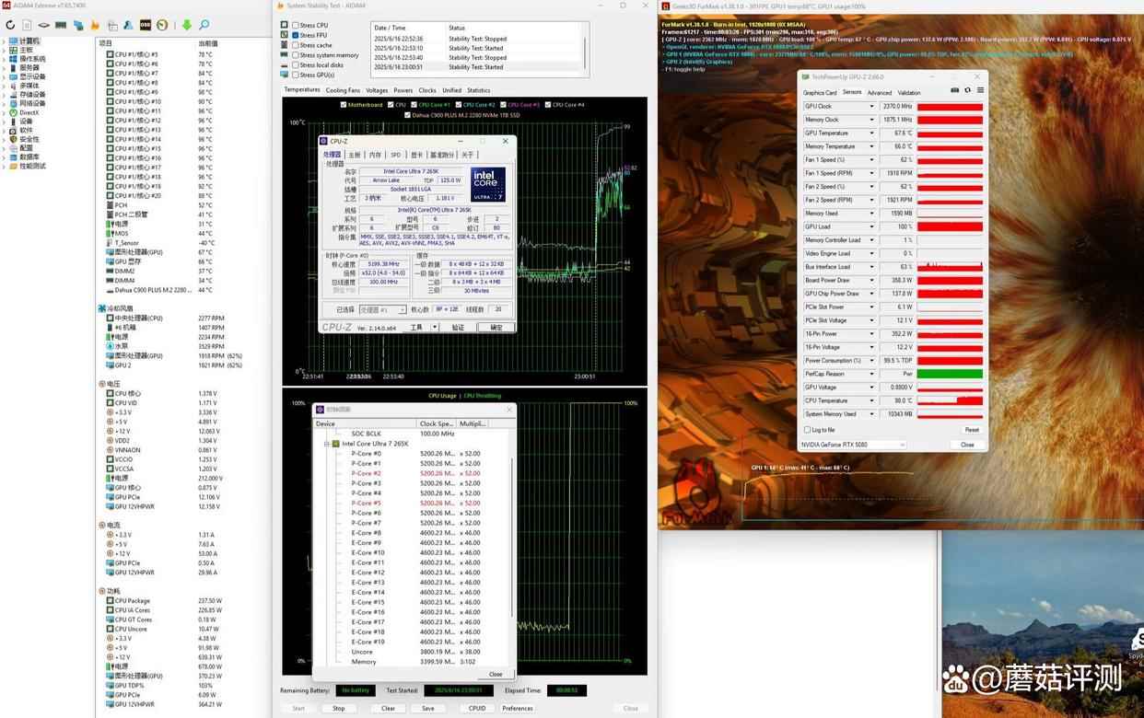
Task: Open the Advanced tab in GPU-Z
Action: [880, 93]
